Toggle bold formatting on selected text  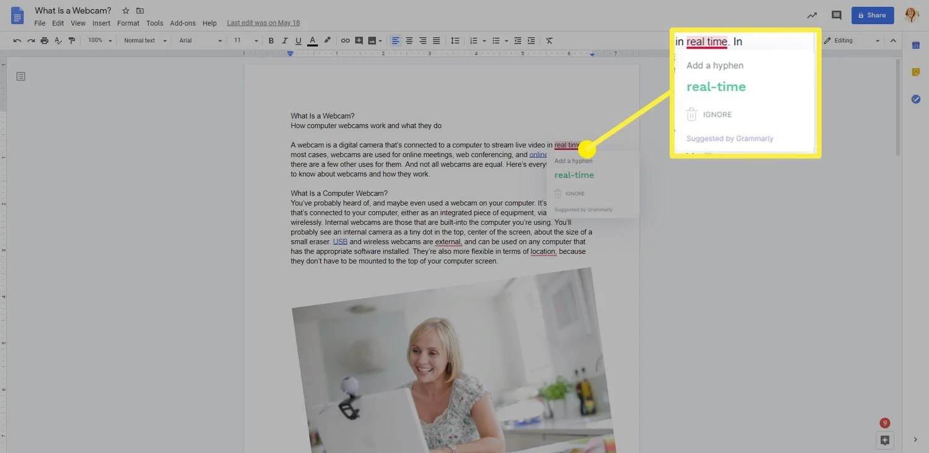click(270, 40)
